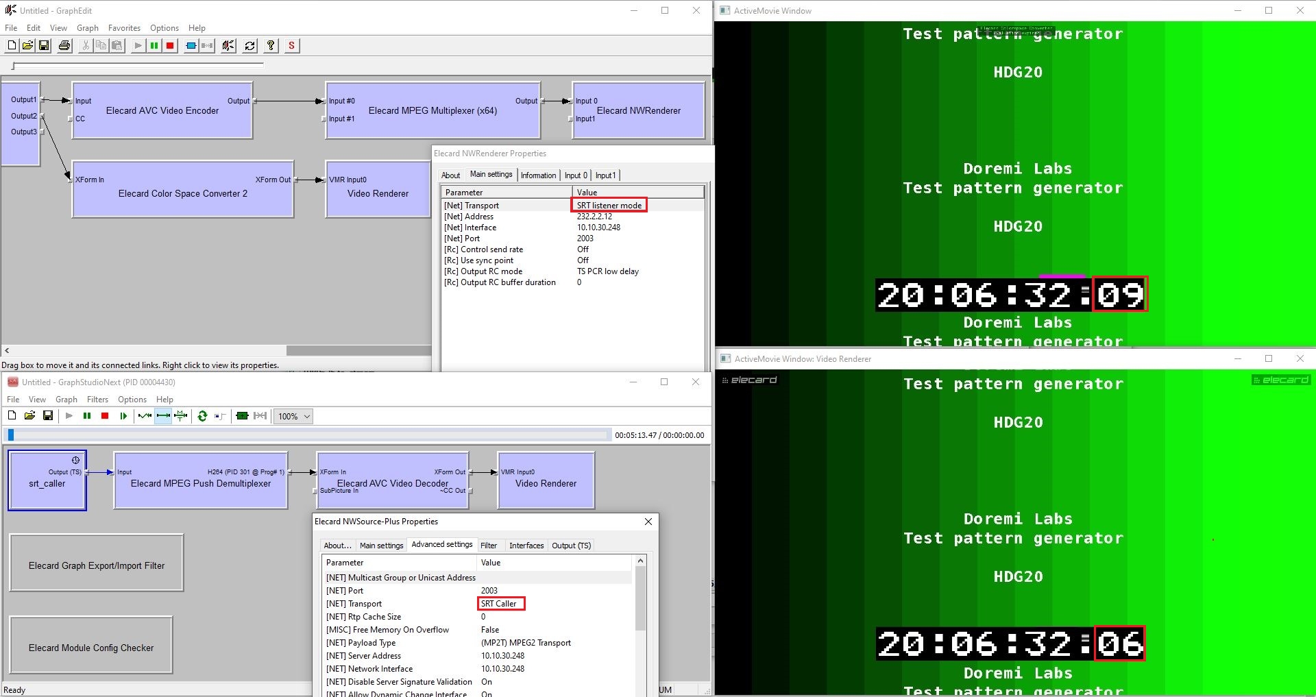Image resolution: width=1316 pixels, height=697 pixels.
Task: Click Connect to remote graph icon in GraphEdit
Action: pyautogui.click(x=228, y=45)
